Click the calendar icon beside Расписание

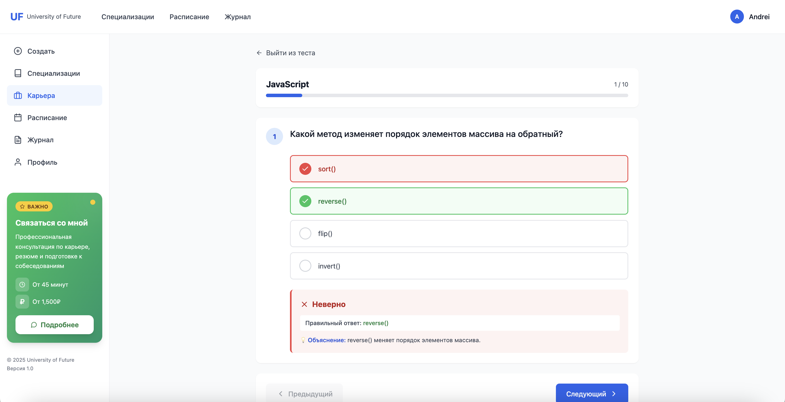pos(18,117)
